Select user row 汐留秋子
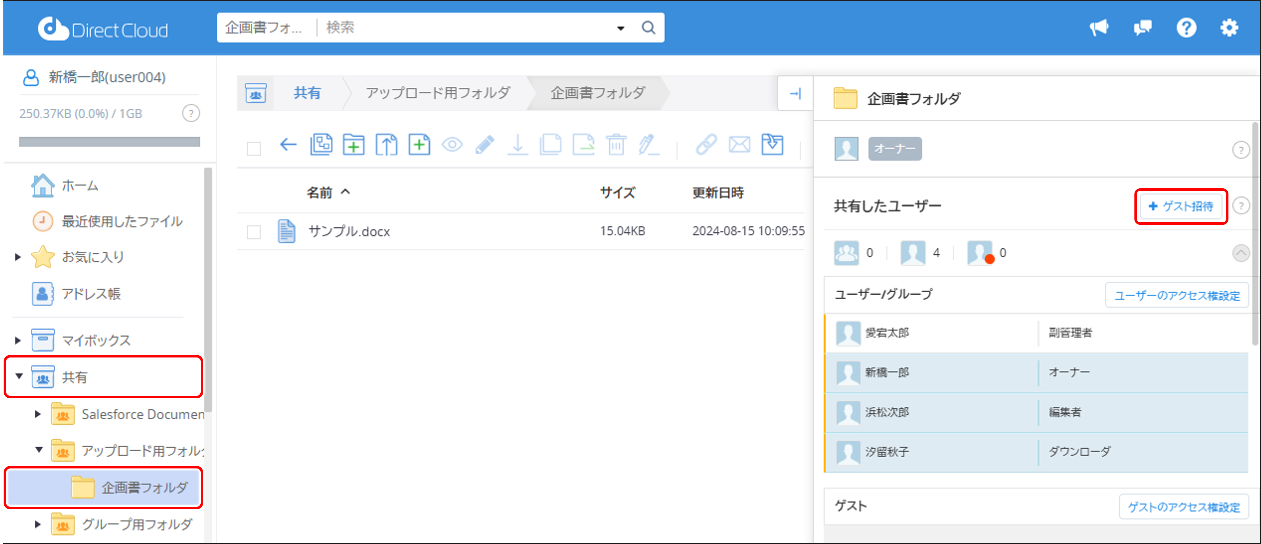Screen dimensions: 1261x544 1036,452
